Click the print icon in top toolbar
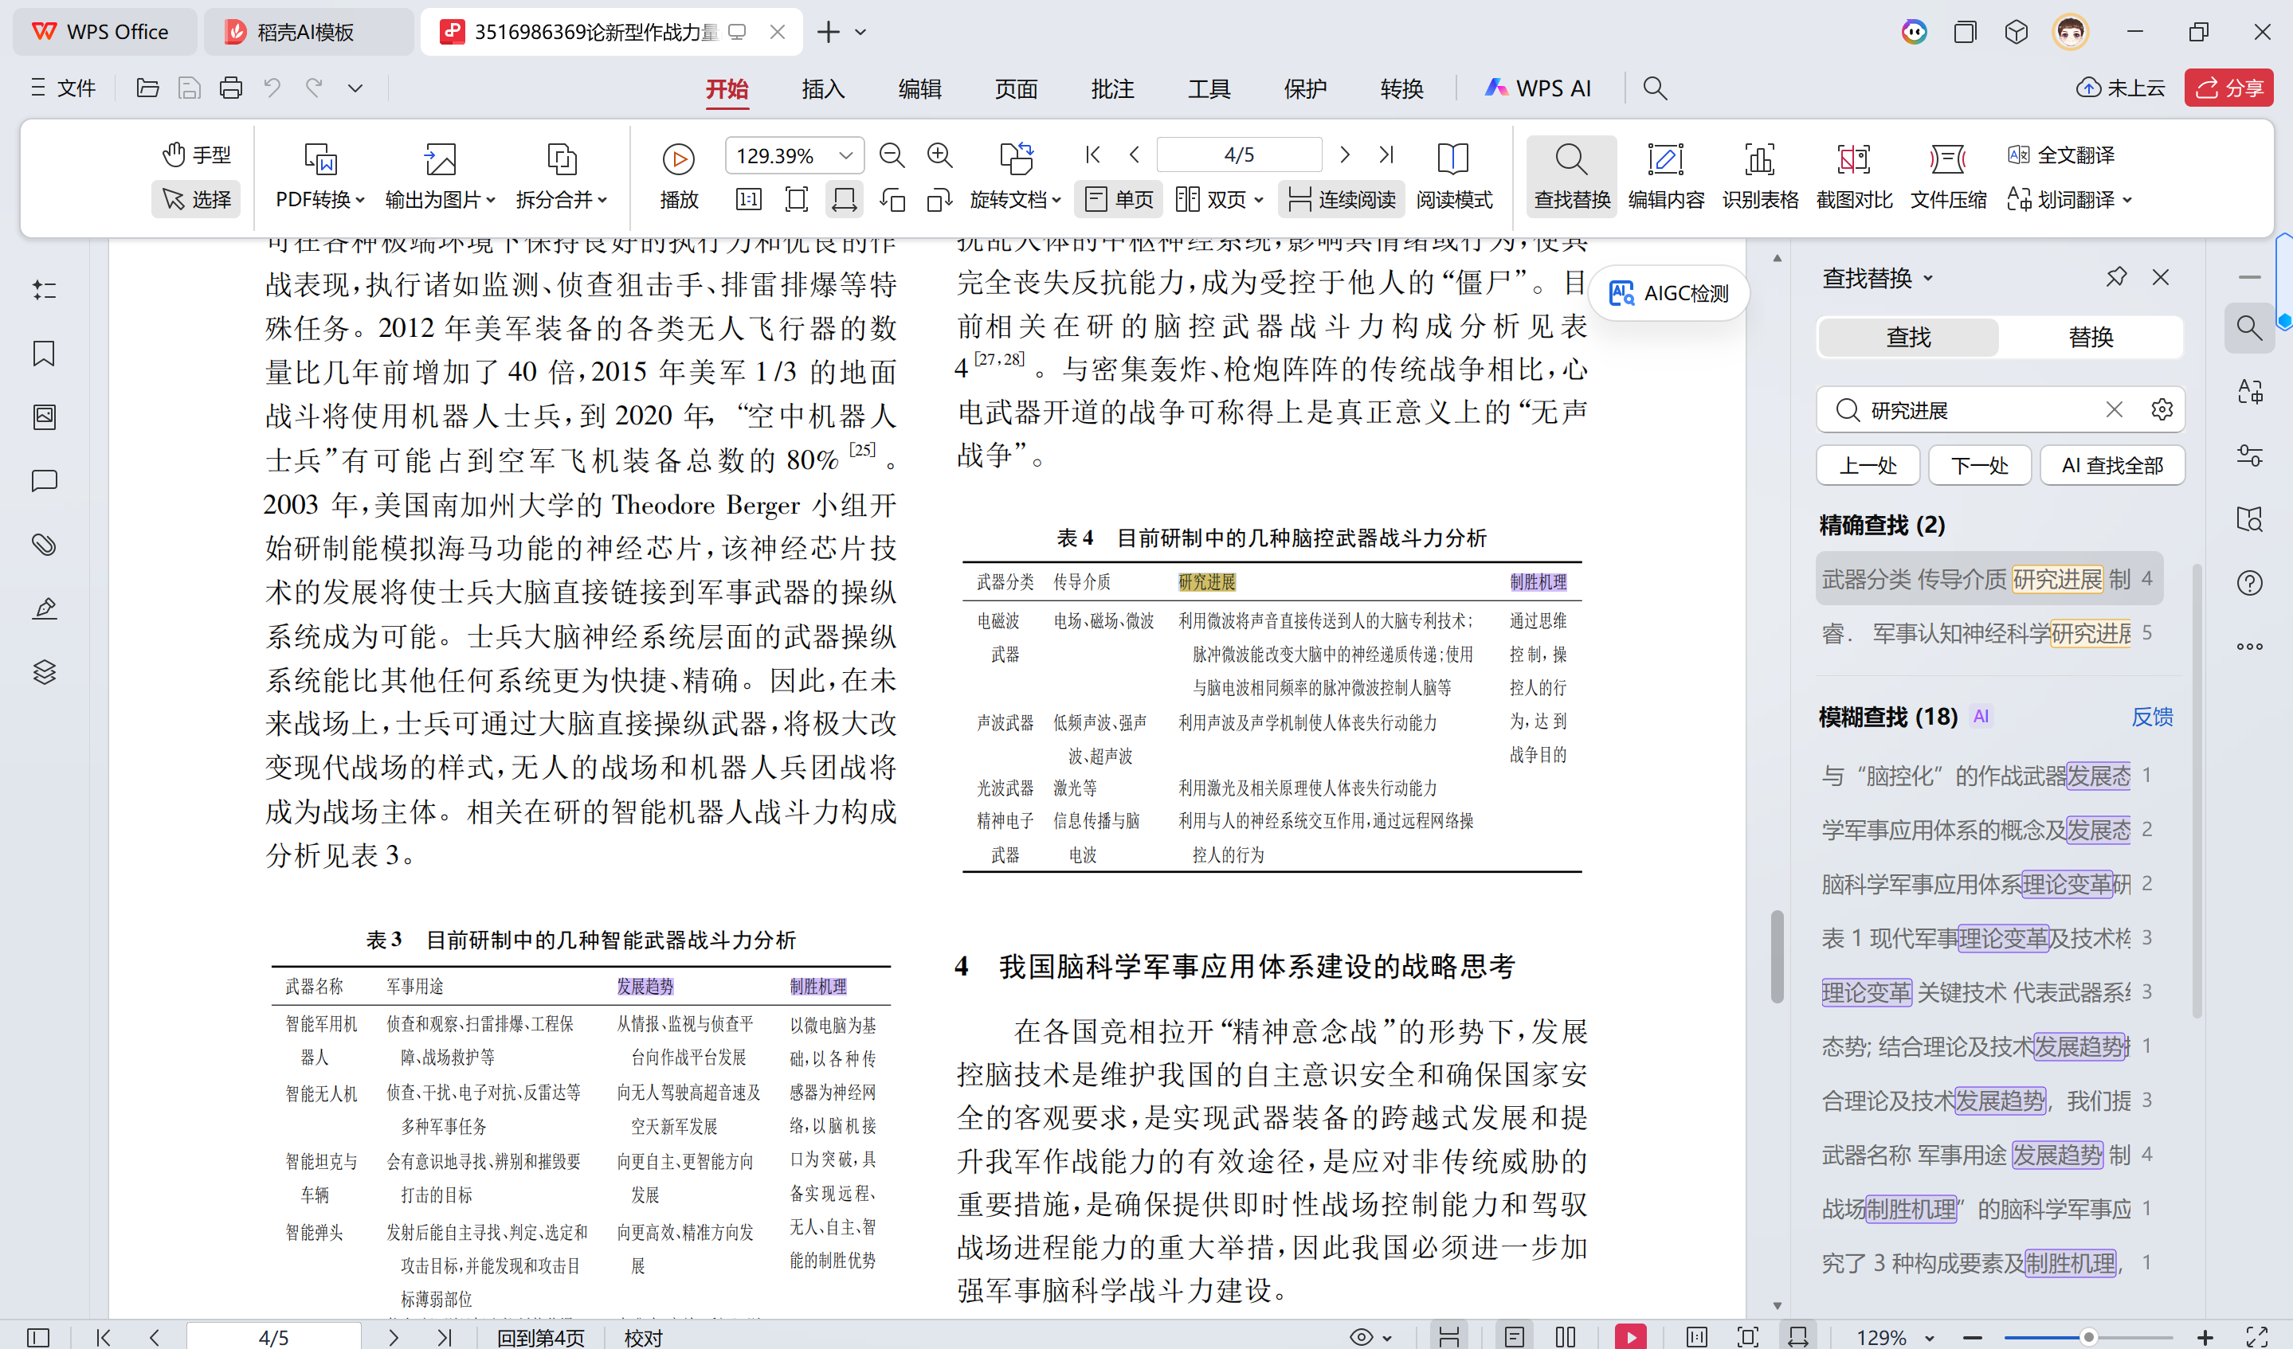2293x1349 pixels. click(231, 88)
